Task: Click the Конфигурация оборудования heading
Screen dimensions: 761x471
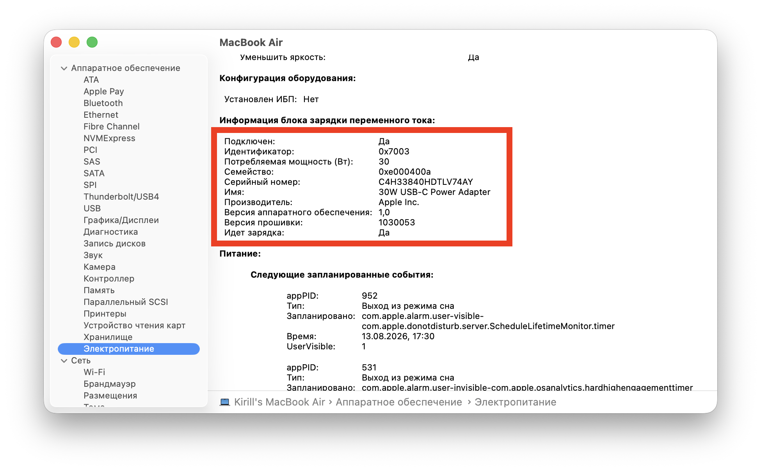Action: coord(288,78)
